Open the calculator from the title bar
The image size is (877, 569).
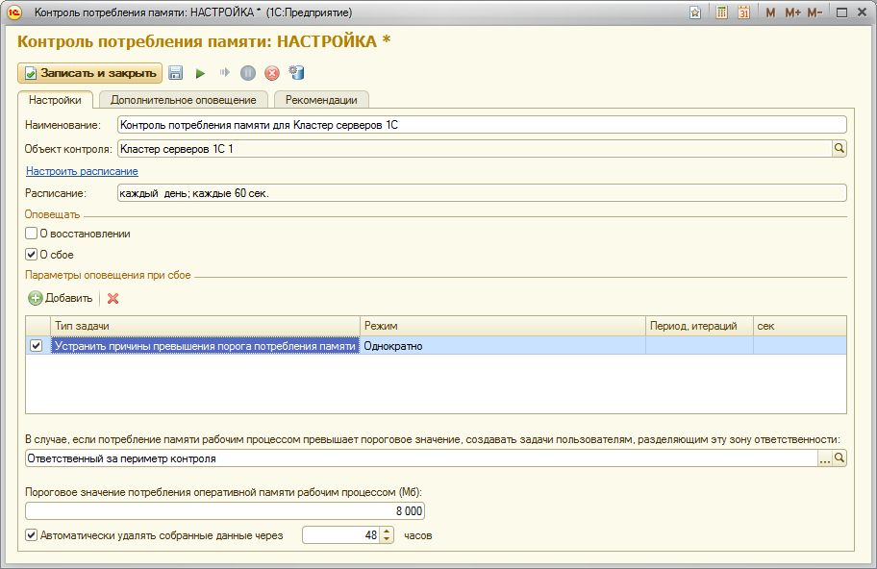point(721,12)
